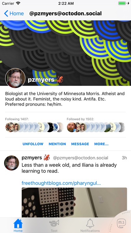Open the Following 1407 list

coord(17,119)
